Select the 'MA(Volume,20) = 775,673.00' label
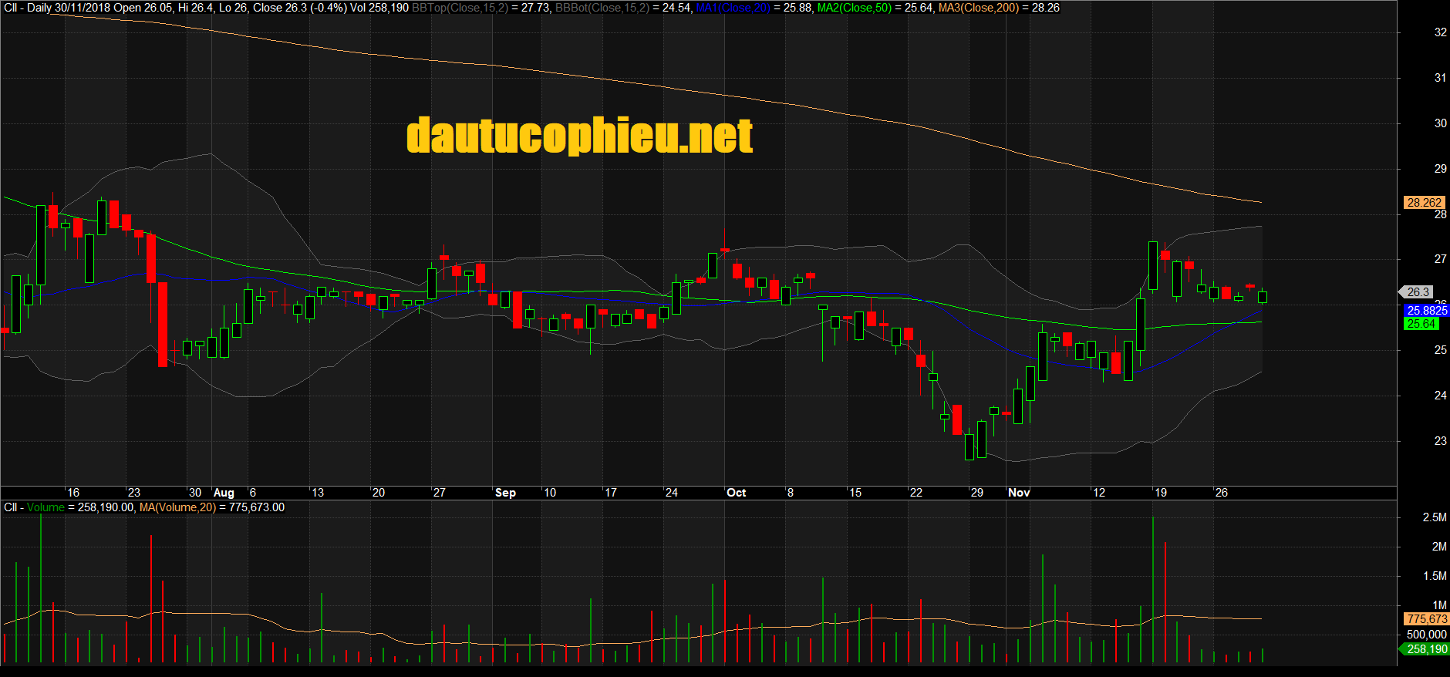Image resolution: width=1450 pixels, height=677 pixels. (x=212, y=507)
